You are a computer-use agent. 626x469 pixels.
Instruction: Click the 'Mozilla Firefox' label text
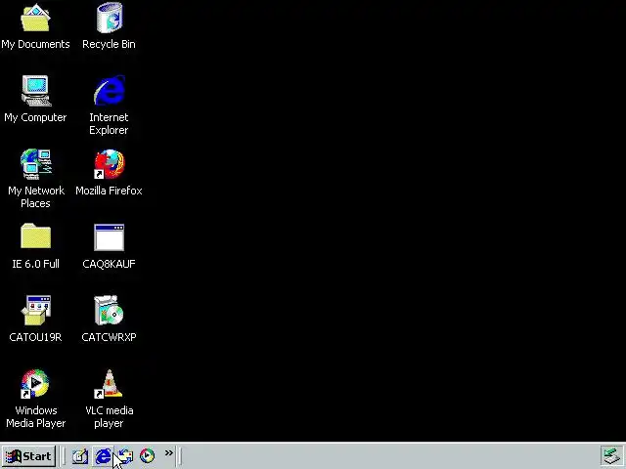109,191
